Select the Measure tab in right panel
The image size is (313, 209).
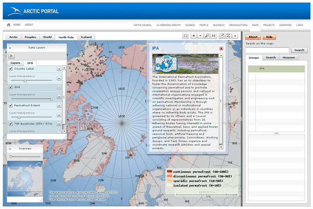[289, 58]
